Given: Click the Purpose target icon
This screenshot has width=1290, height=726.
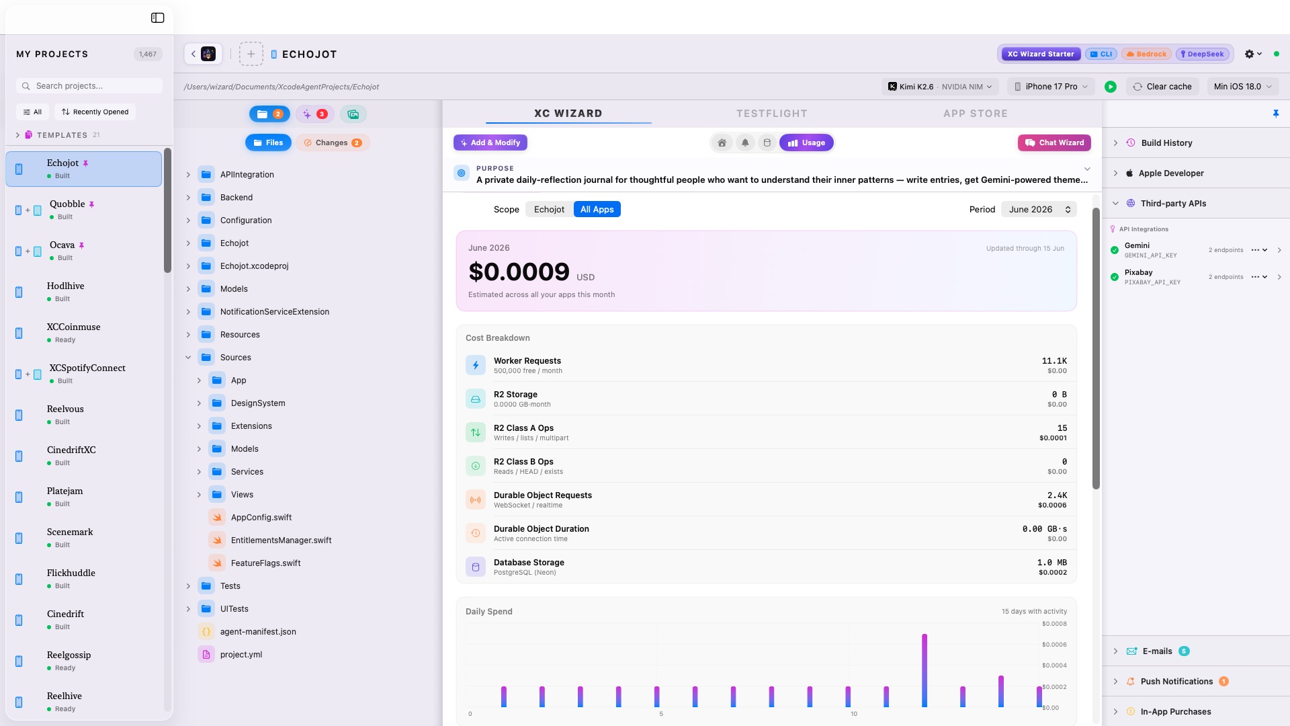Looking at the screenshot, I should point(462,173).
